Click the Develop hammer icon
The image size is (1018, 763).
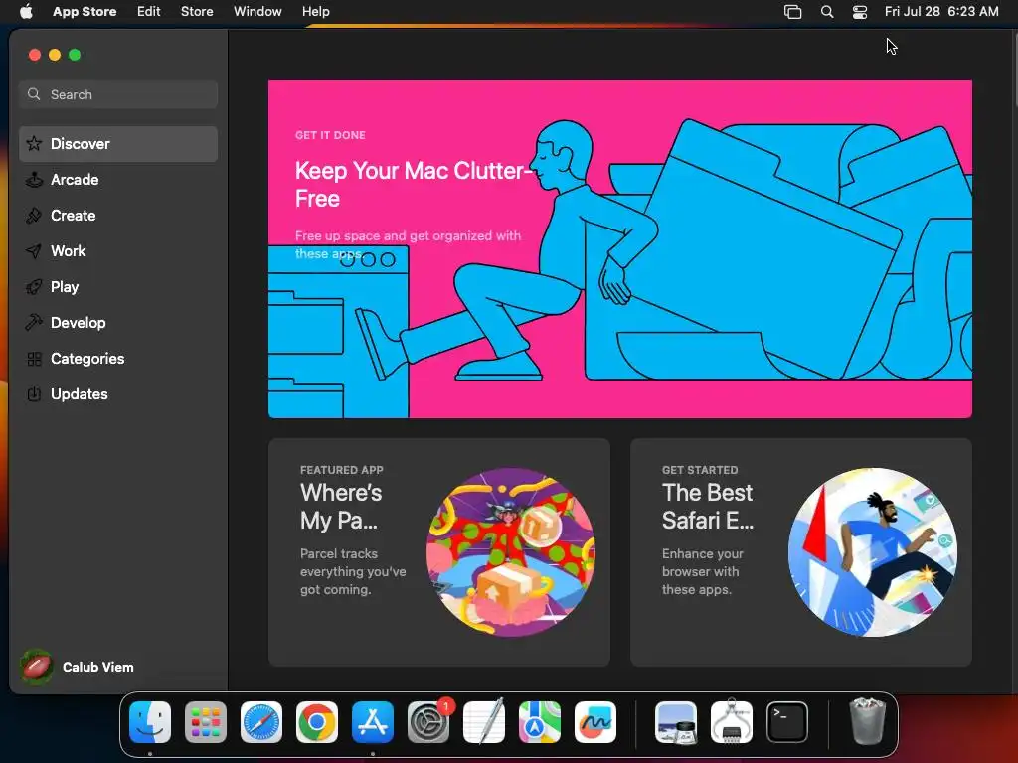(34, 323)
